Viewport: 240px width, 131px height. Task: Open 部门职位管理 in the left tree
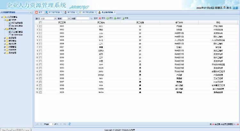point(17,26)
